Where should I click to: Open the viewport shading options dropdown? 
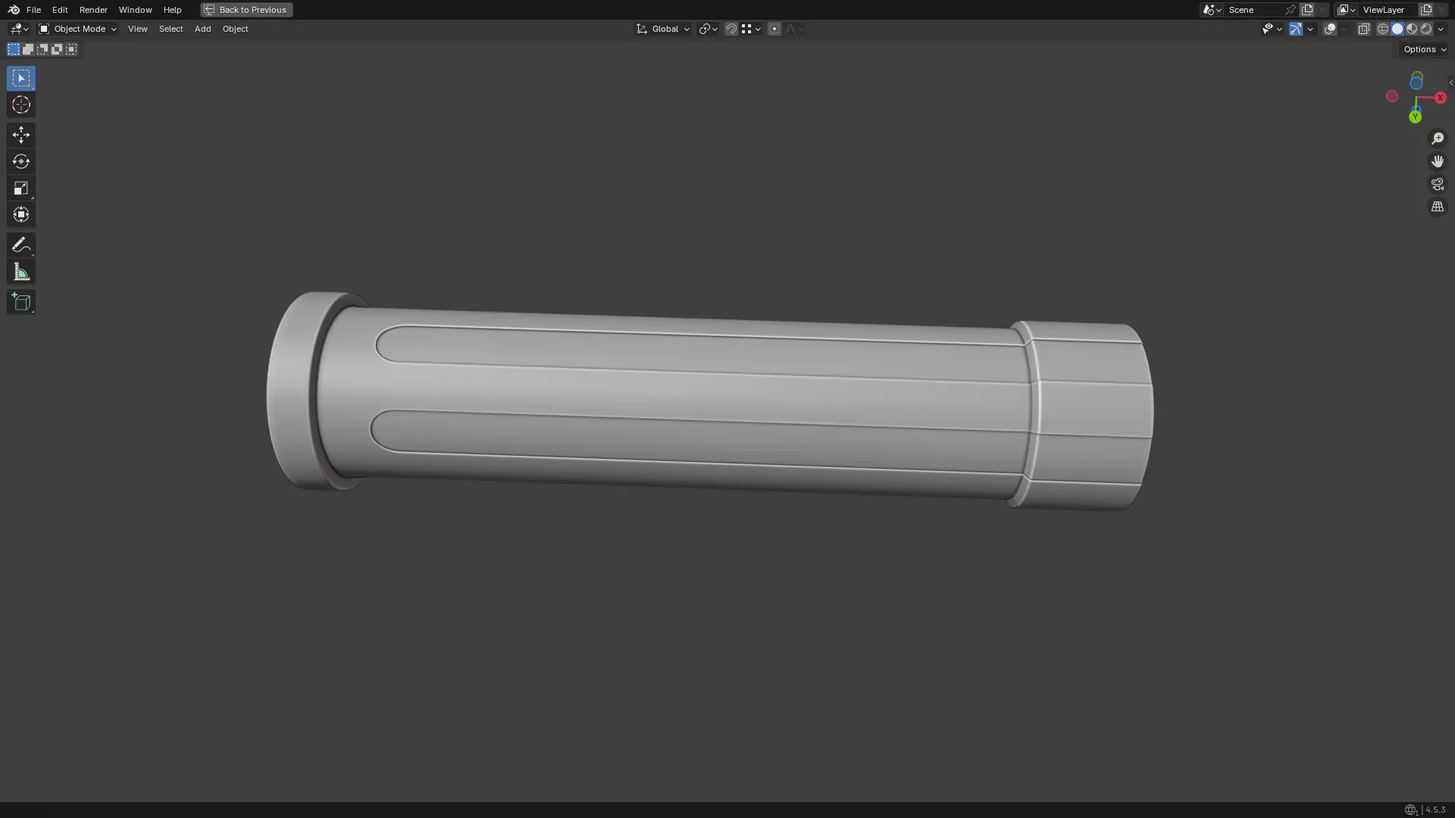click(1441, 29)
